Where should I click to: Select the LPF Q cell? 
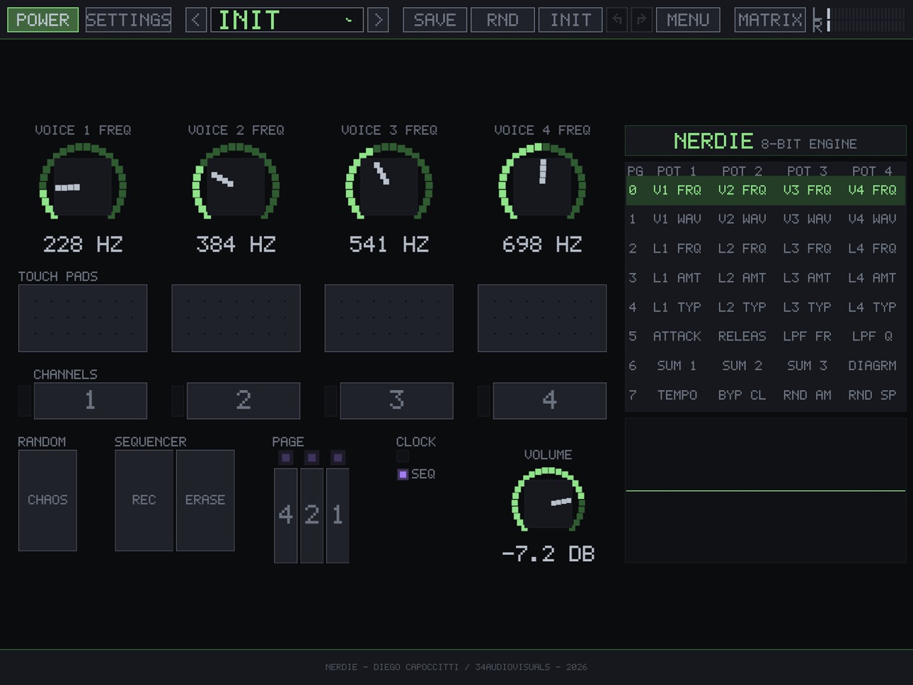point(872,336)
